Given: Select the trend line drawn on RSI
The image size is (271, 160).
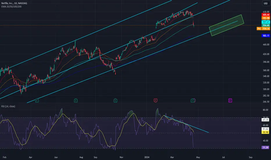Looking at the screenshot, I should (x=186, y=124).
